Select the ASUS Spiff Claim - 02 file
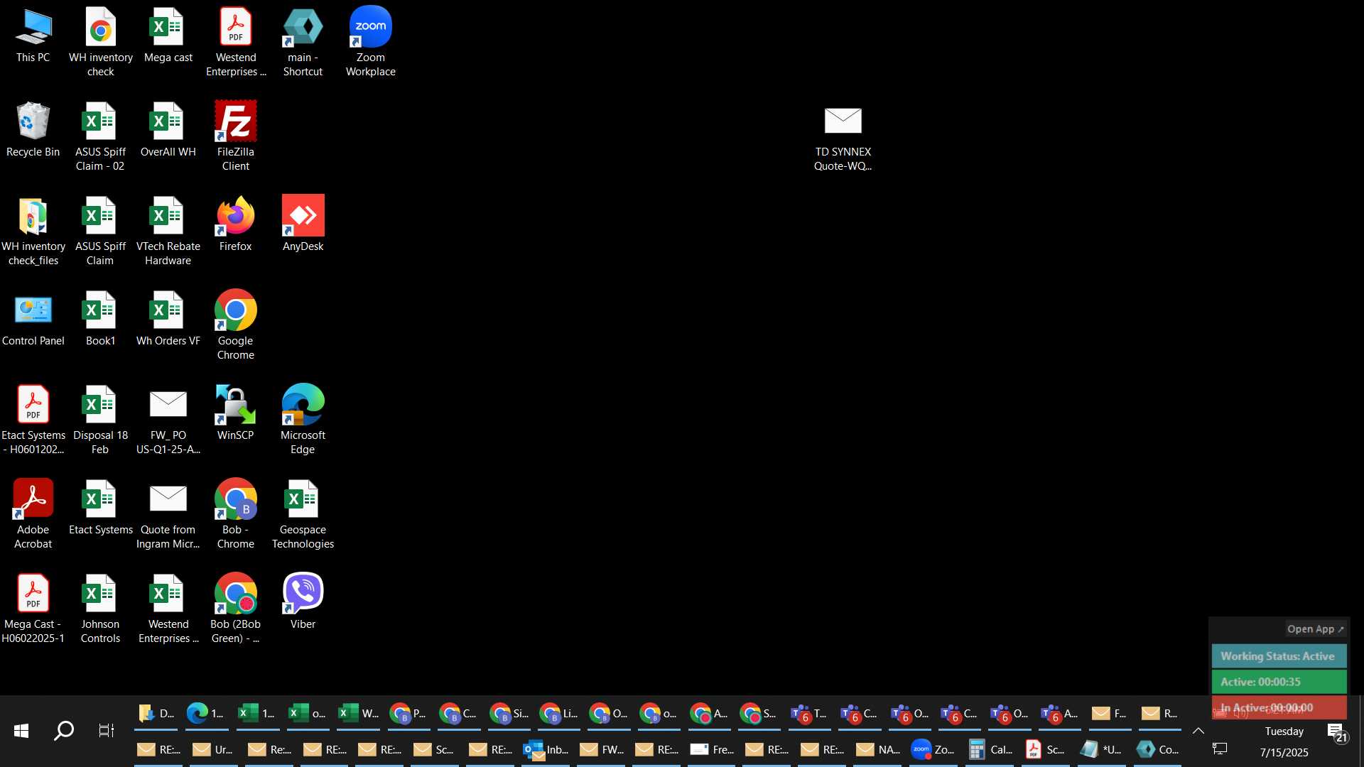Image resolution: width=1364 pixels, height=767 pixels. (x=101, y=136)
